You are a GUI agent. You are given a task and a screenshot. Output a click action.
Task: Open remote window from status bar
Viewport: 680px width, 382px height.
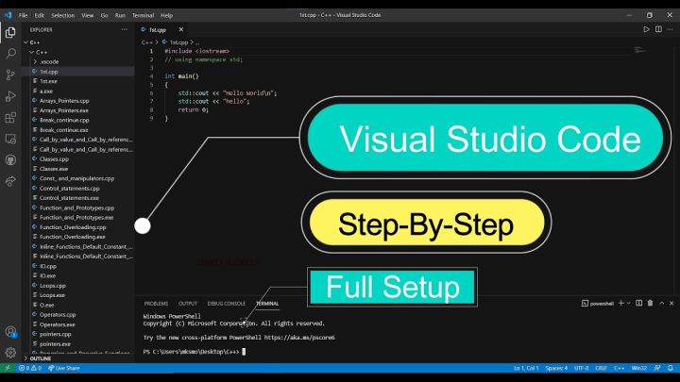point(8,368)
